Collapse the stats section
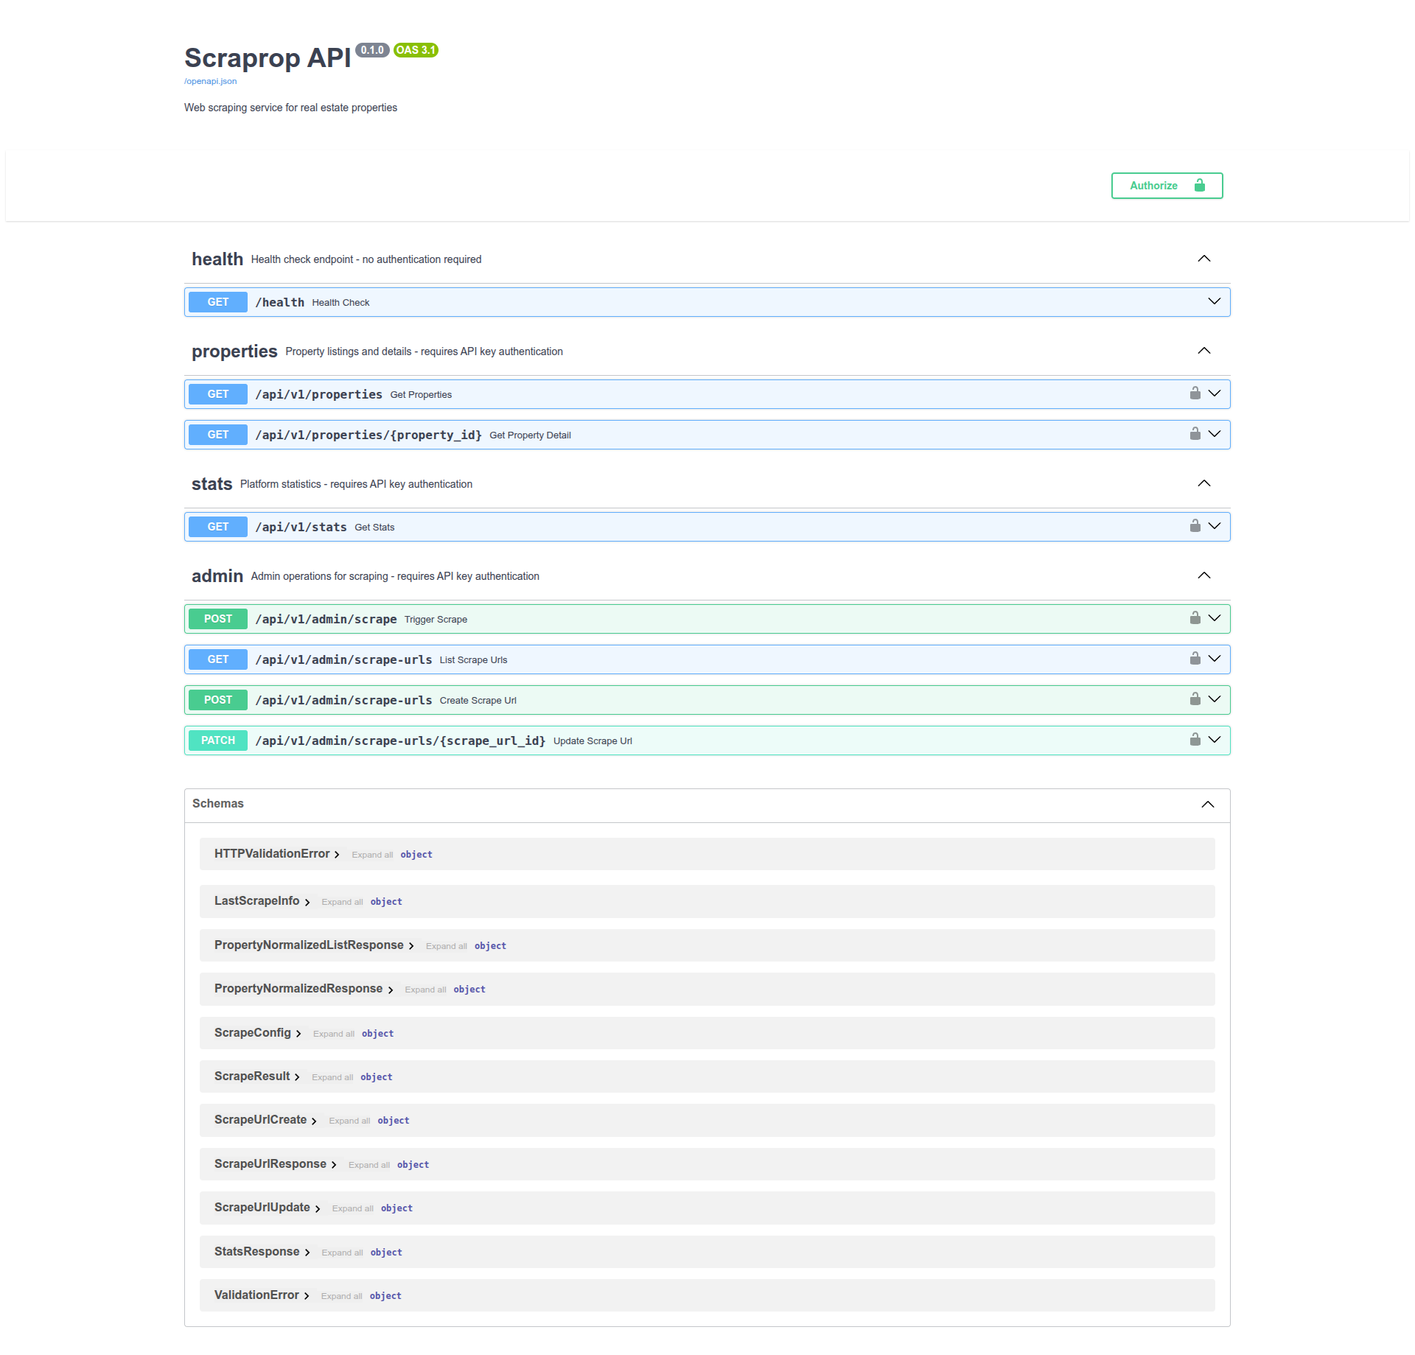 point(1204,483)
